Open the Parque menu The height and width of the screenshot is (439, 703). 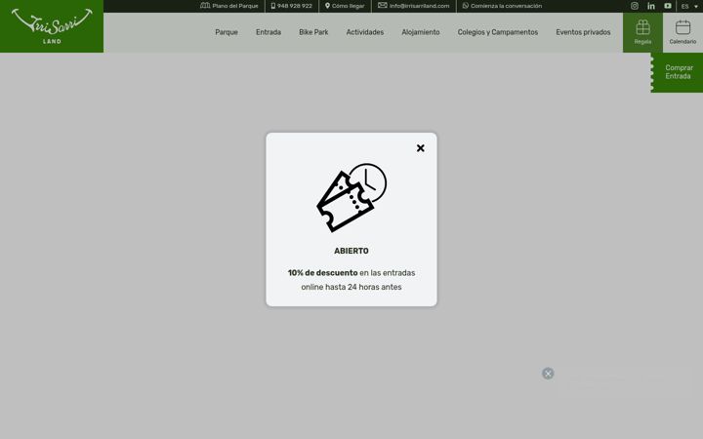point(227,32)
